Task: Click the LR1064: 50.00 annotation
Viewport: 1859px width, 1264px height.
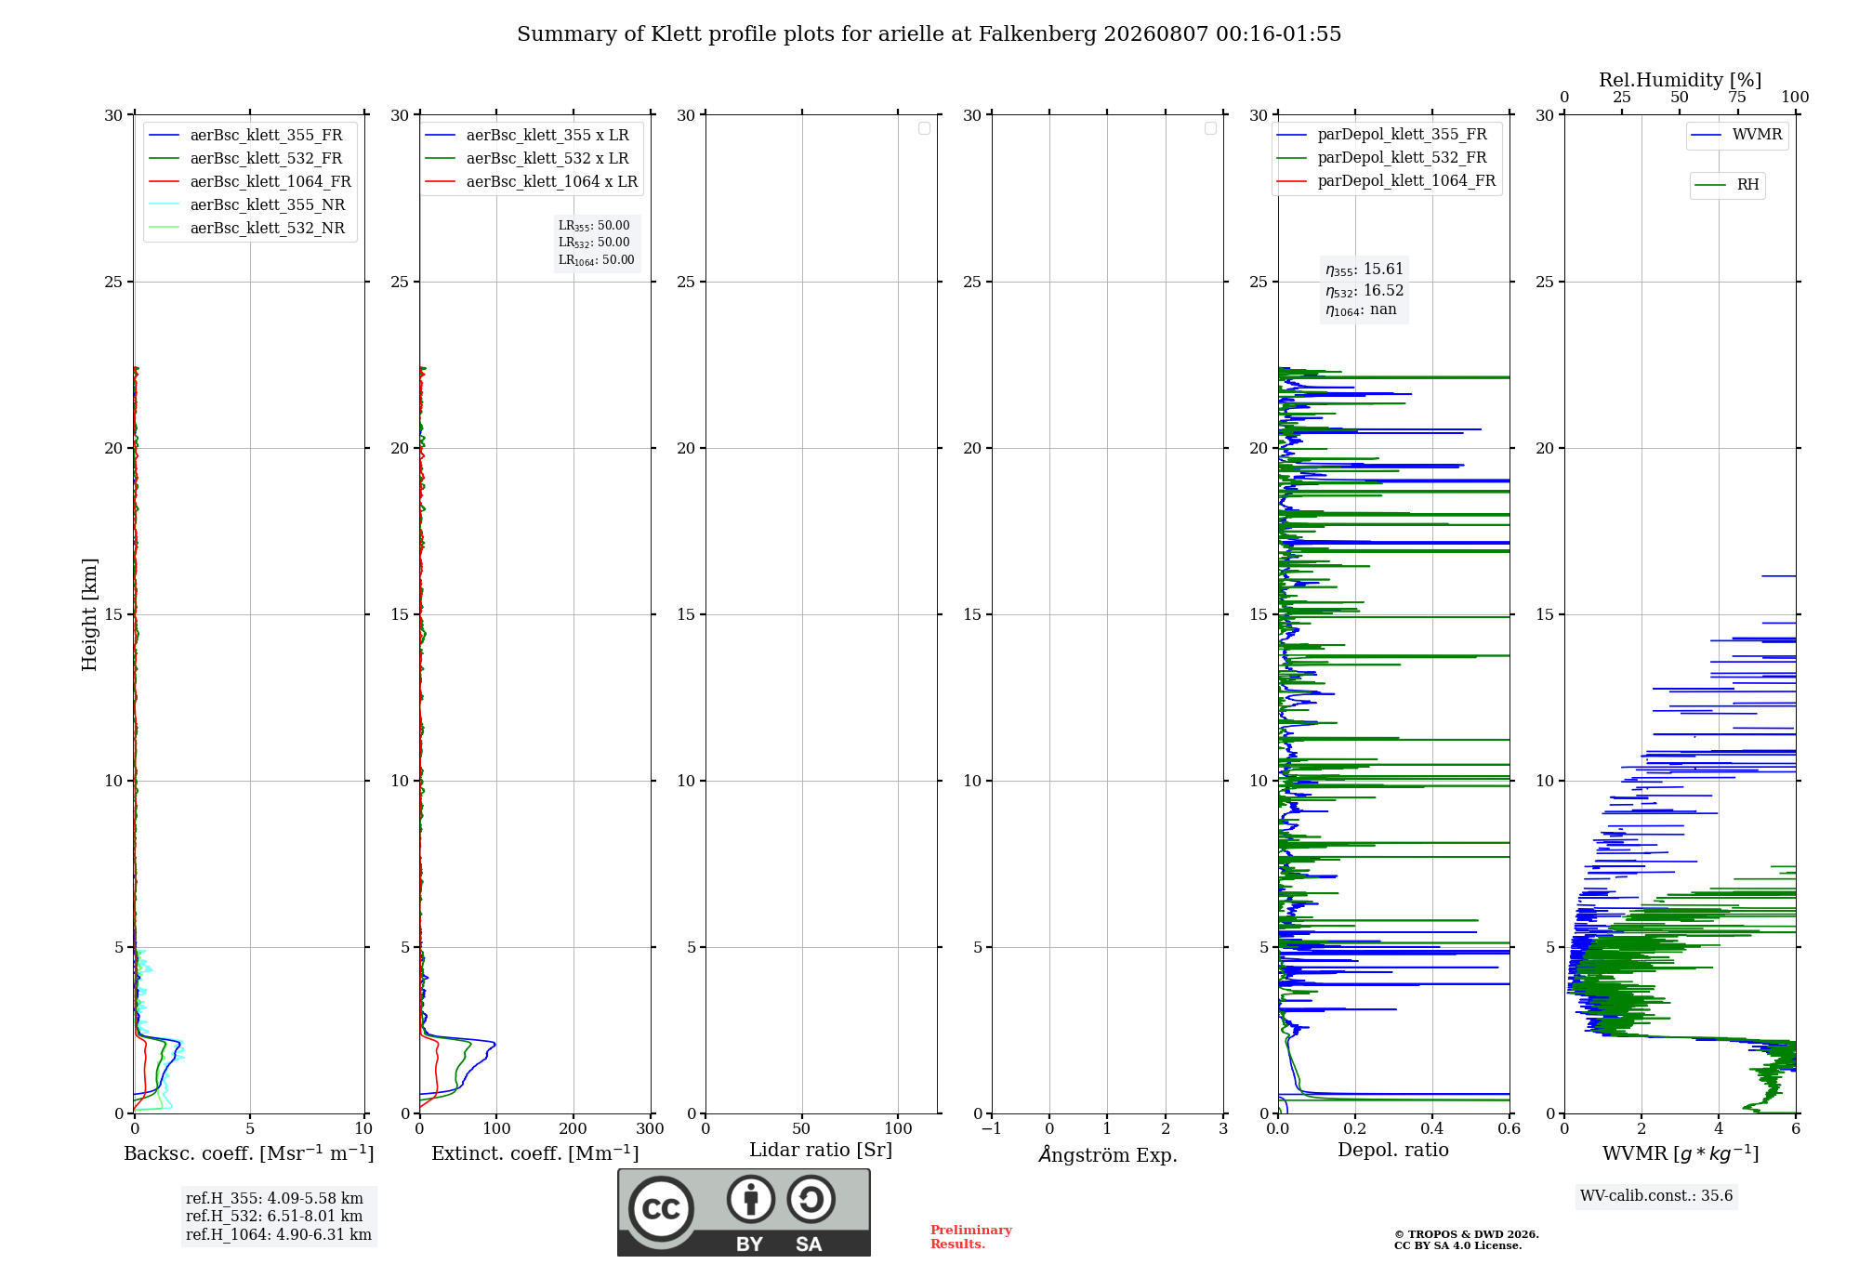Action: click(x=597, y=260)
